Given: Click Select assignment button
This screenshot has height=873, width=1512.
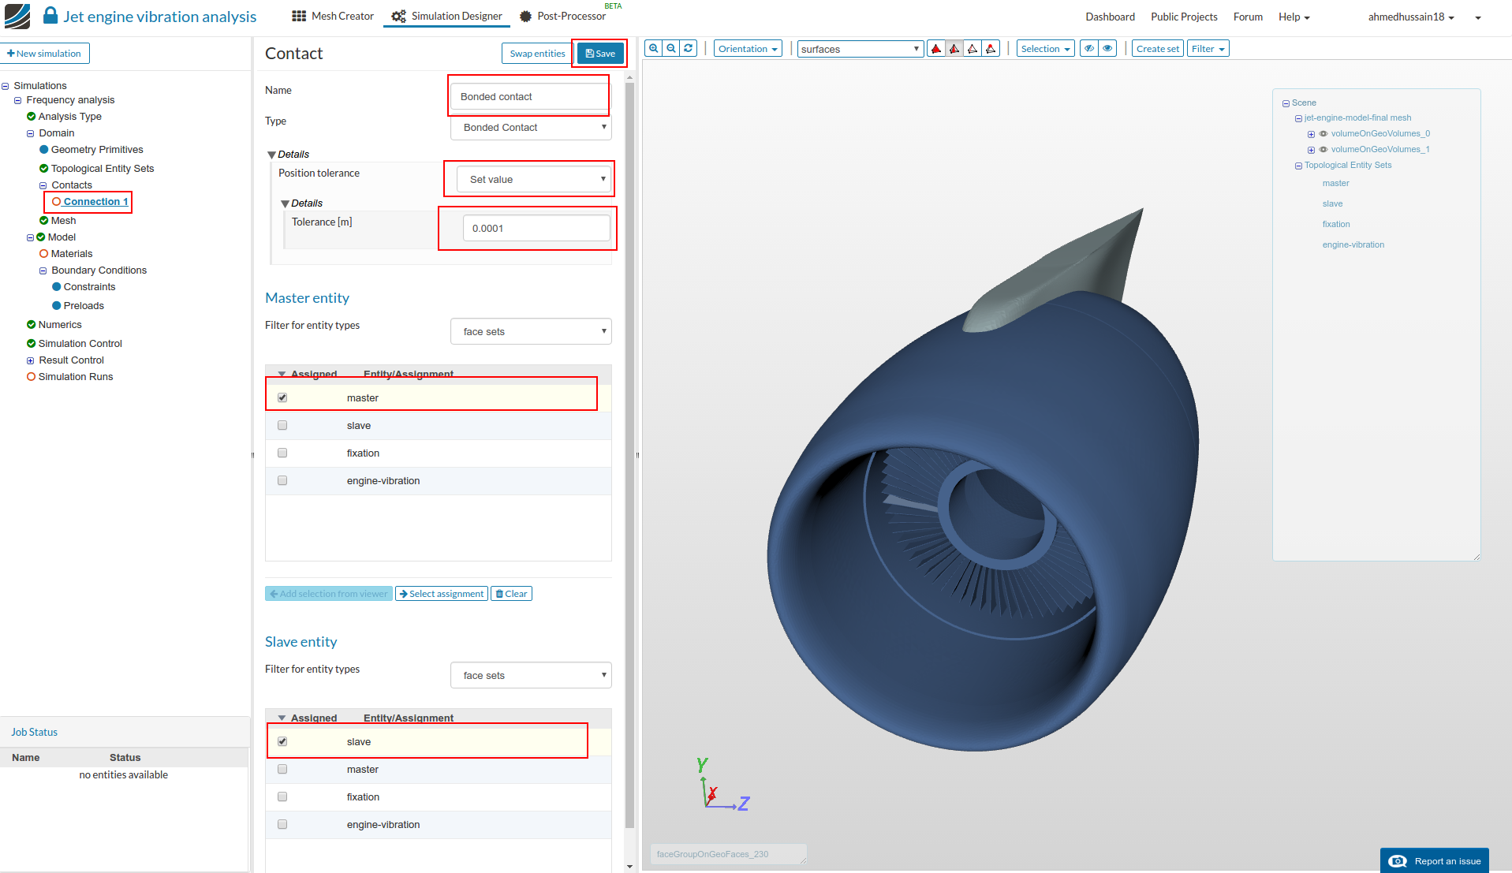Looking at the screenshot, I should [442, 594].
